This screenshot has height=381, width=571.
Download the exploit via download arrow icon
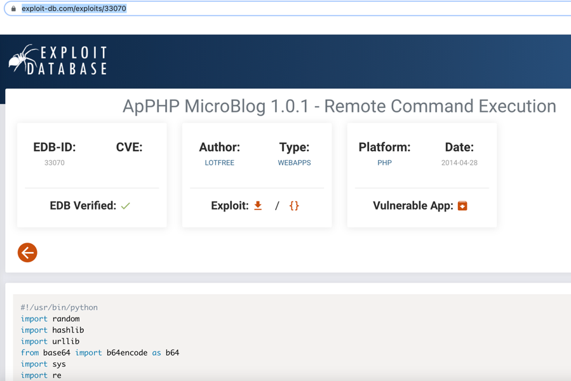point(258,206)
